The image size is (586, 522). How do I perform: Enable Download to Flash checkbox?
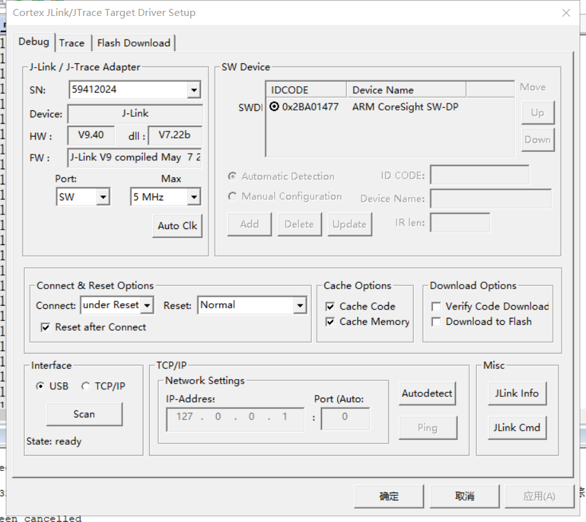pyautogui.click(x=436, y=322)
